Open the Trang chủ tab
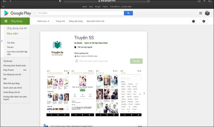 click(x=60, y=21)
